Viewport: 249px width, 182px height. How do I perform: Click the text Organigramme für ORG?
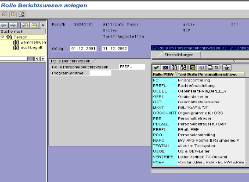click(x=200, y=113)
